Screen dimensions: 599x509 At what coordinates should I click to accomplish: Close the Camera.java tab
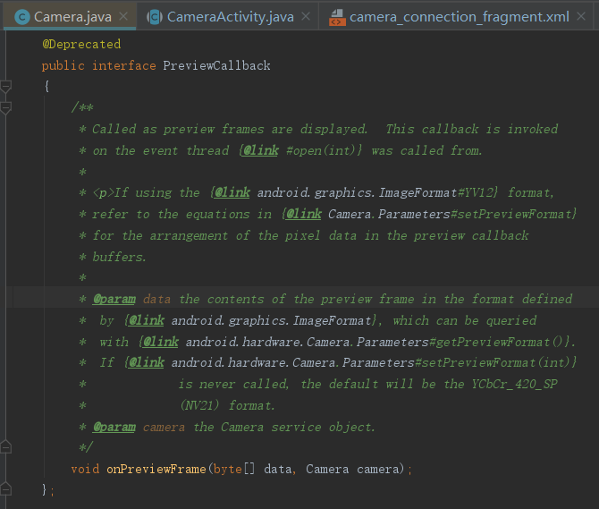(x=123, y=16)
